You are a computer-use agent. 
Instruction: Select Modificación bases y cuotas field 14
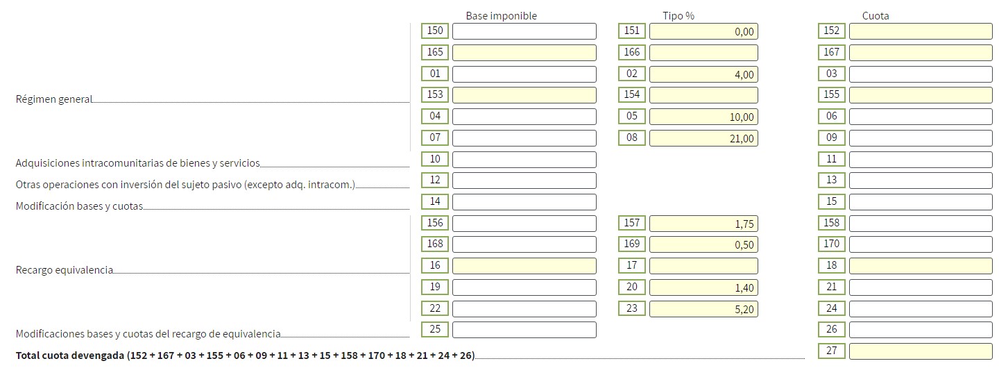pos(524,202)
